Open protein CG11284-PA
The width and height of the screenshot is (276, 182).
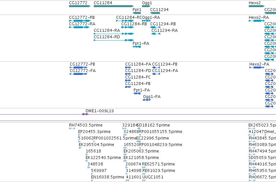(128, 67)
